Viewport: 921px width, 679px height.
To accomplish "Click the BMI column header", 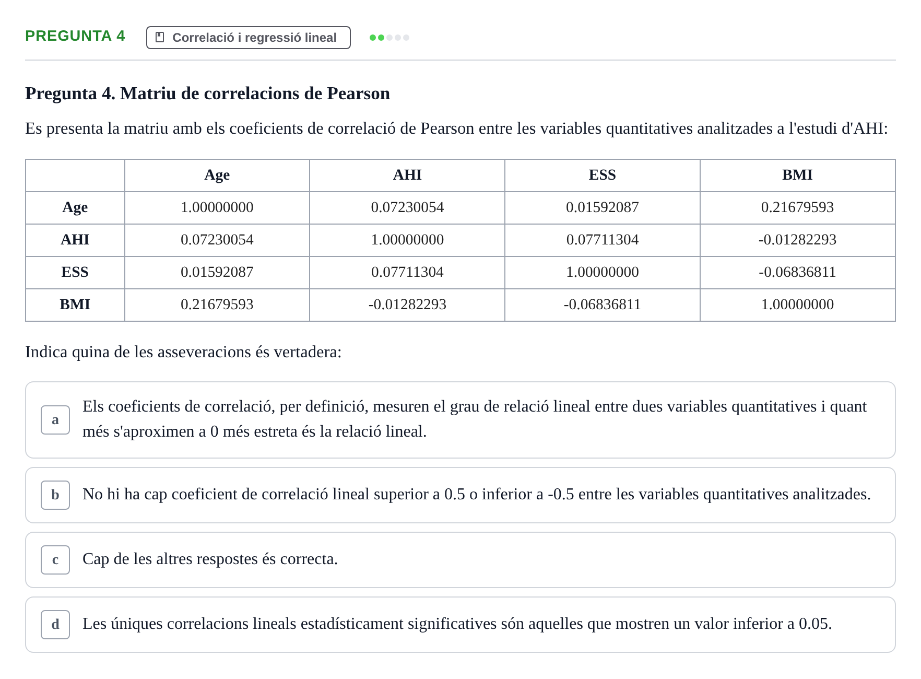I will click(798, 175).
